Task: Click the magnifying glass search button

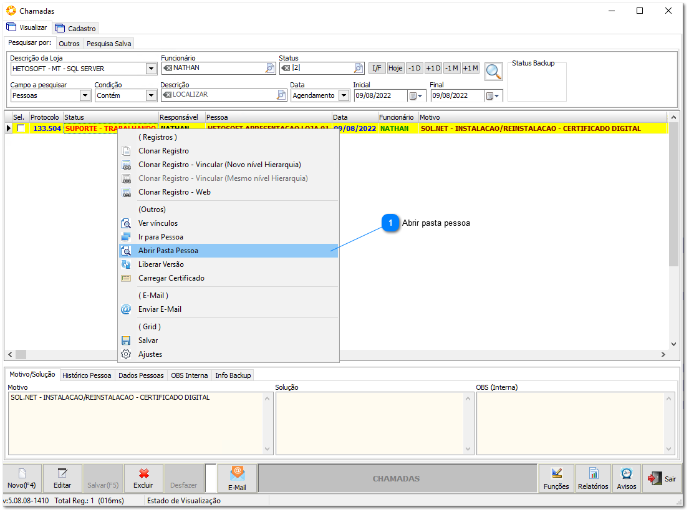Action: pyautogui.click(x=494, y=72)
